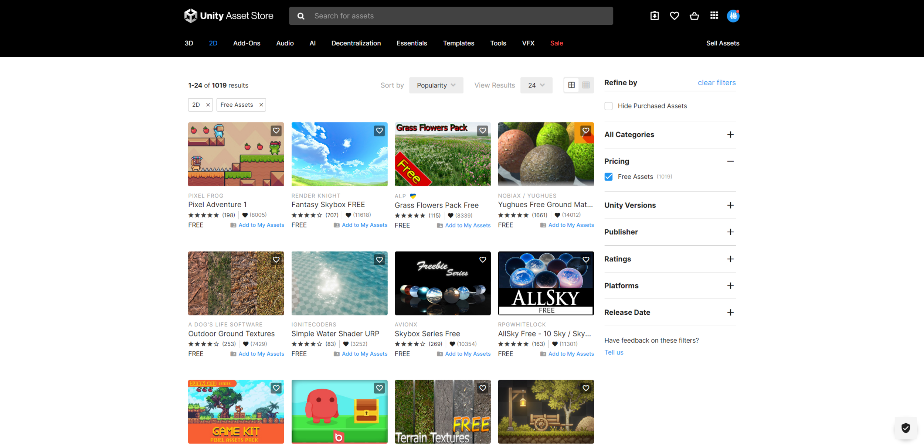Uncheck the Free Assets pricing filter
The width and height of the screenshot is (924, 448).
[x=608, y=177]
